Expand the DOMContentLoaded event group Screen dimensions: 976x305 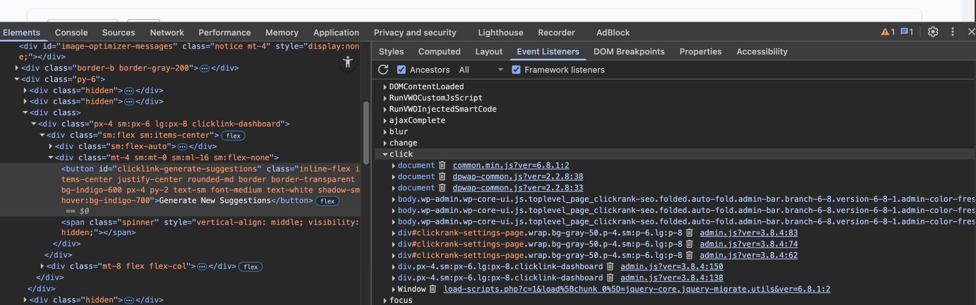(385, 87)
